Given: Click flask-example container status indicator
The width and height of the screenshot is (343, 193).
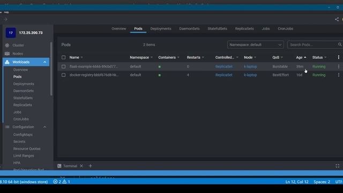Looking at the screenshot, I should [x=160, y=66].
